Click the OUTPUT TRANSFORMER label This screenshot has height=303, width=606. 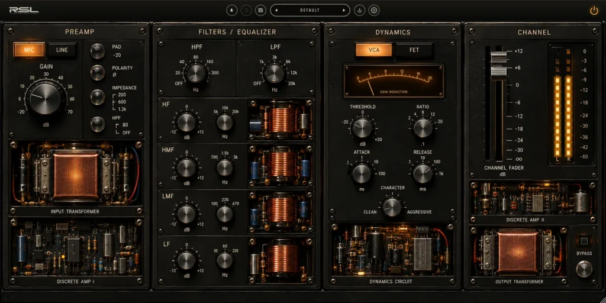tap(519, 282)
